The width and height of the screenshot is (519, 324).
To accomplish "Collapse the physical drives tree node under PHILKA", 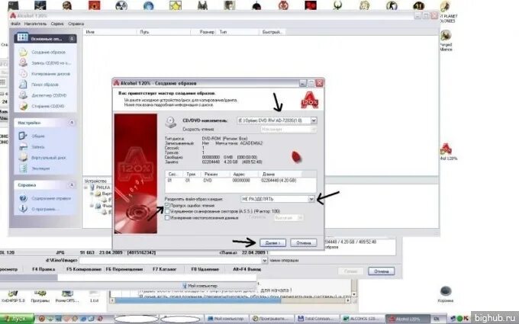I will 92,206.
